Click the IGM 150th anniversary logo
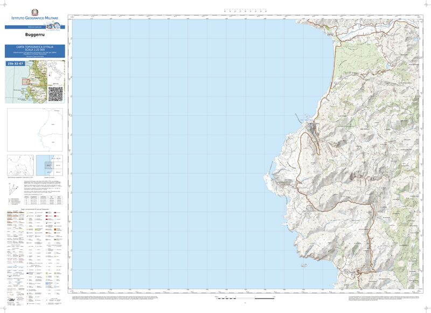The image size is (431, 313). 52,26
